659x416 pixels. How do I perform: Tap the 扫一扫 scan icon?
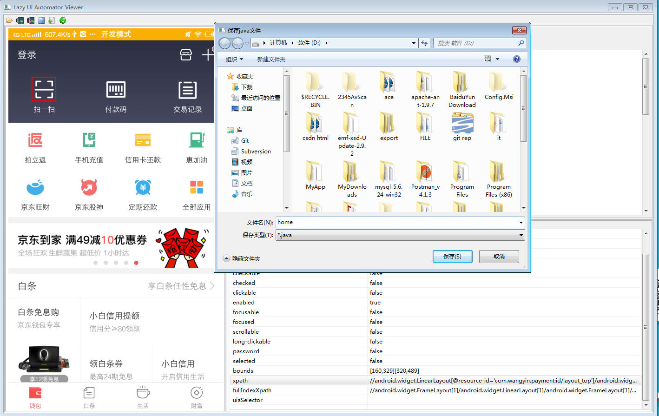pyautogui.click(x=44, y=89)
